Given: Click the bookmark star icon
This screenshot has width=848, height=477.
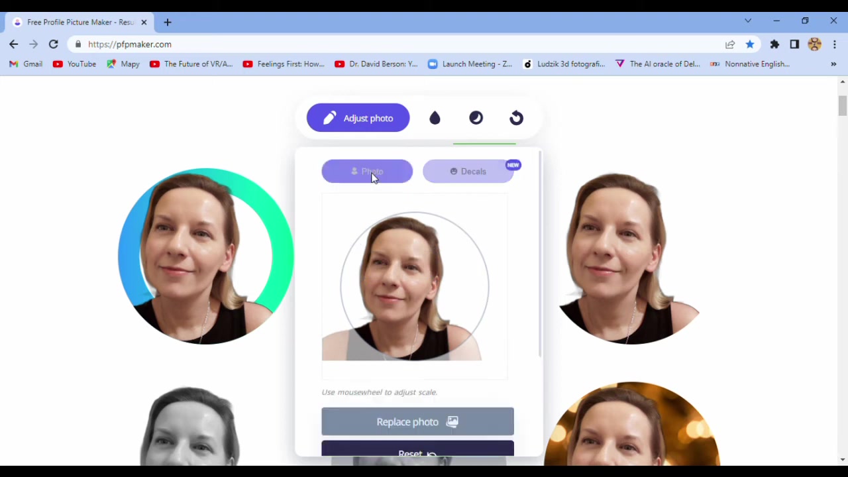Looking at the screenshot, I should click(x=750, y=44).
